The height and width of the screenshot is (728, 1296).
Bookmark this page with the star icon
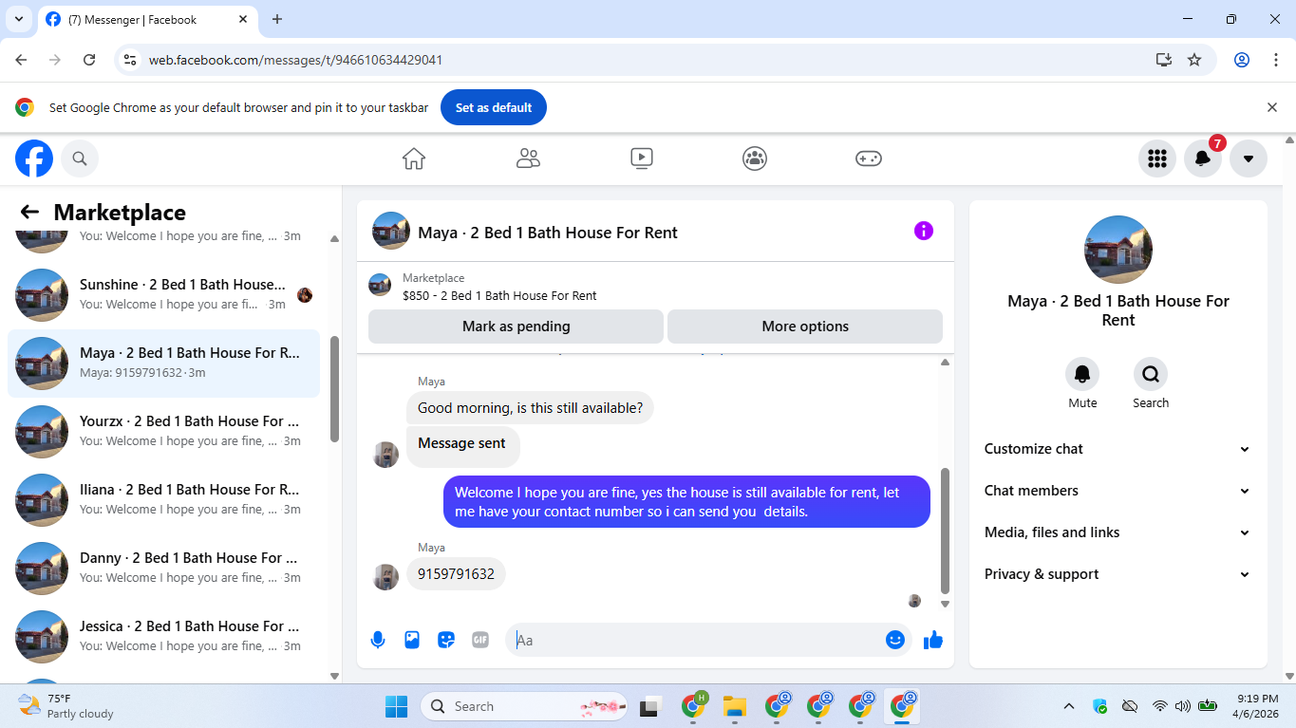(x=1194, y=60)
